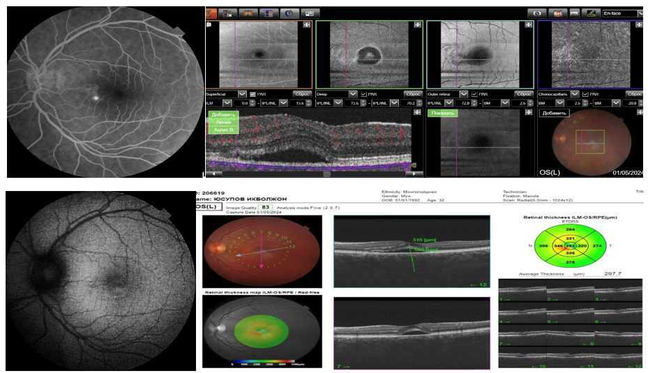Maximize the Superficial en-face panel
Image resolution: width=648 pixels, height=373 pixels.
pyautogui.click(x=307, y=25)
